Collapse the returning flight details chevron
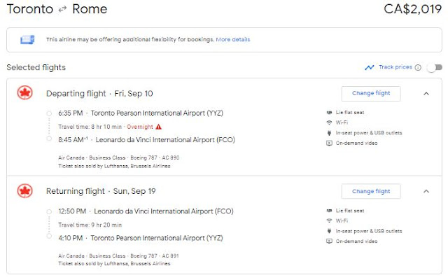This screenshot has height=280, width=448. pyautogui.click(x=426, y=191)
